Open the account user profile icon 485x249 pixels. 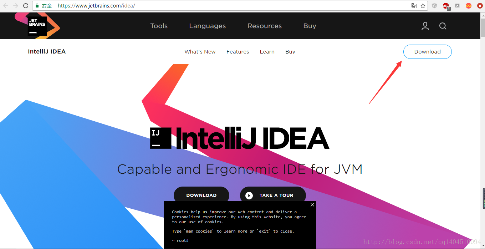[x=425, y=26]
